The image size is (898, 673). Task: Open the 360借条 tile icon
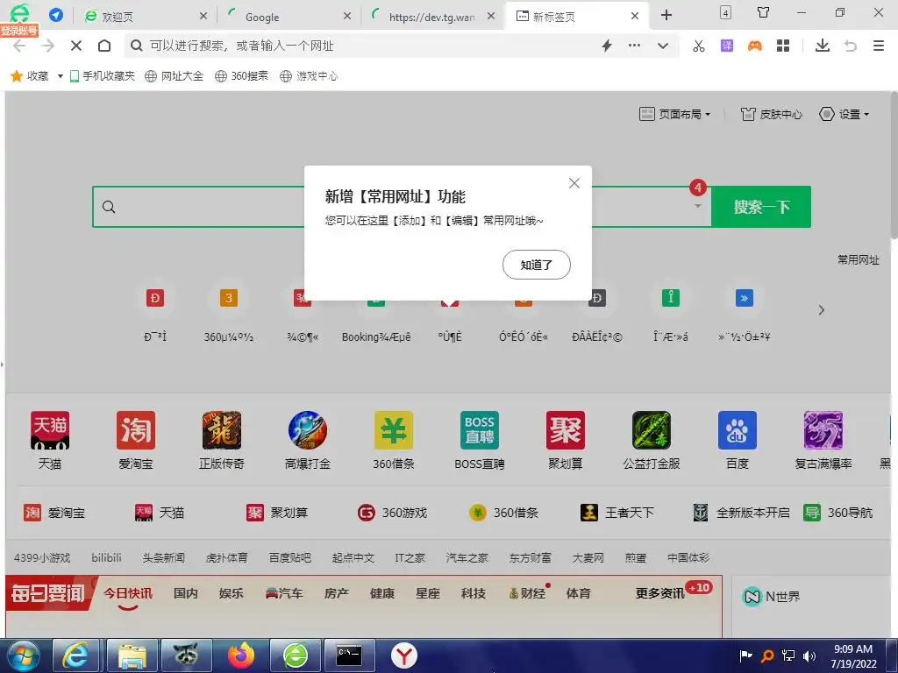(394, 429)
